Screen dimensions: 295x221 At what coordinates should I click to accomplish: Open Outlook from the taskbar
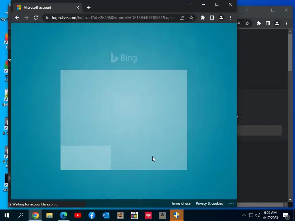coord(106,215)
